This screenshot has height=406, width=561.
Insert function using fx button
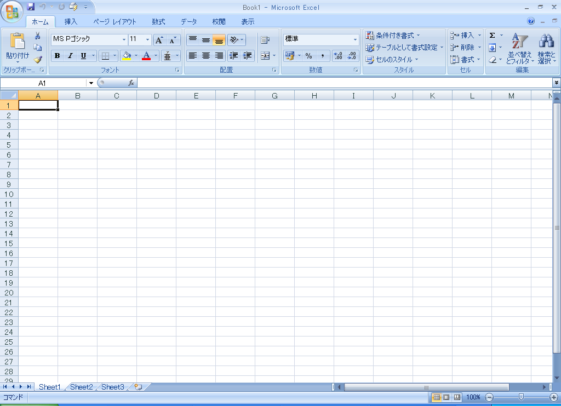[131, 83]
